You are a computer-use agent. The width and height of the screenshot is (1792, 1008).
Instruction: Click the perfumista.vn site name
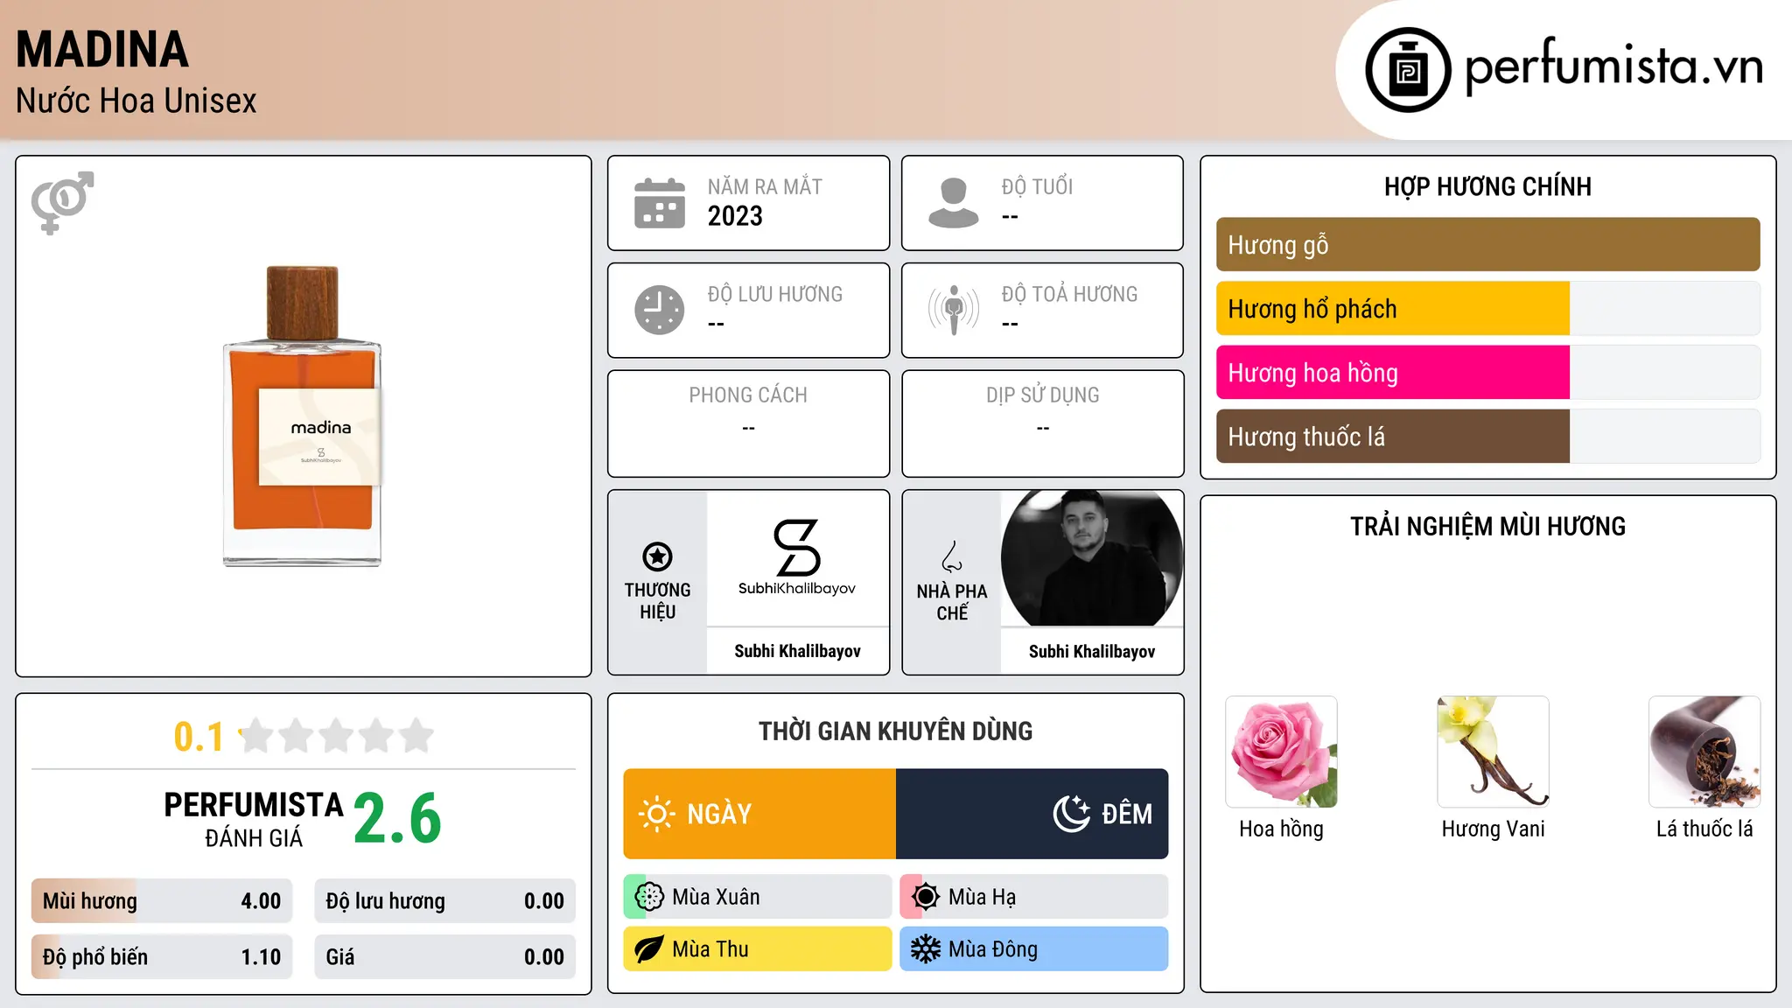click(x=1614, y=66)
